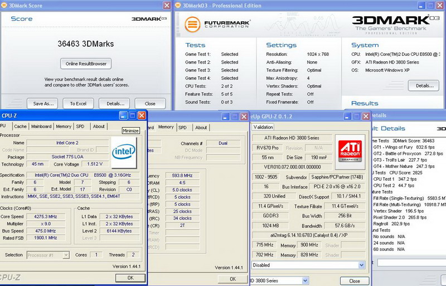Viewport: 446px width, 286px height.
Task: Click the driver version ati2mtag field
Action: [309, 235]
